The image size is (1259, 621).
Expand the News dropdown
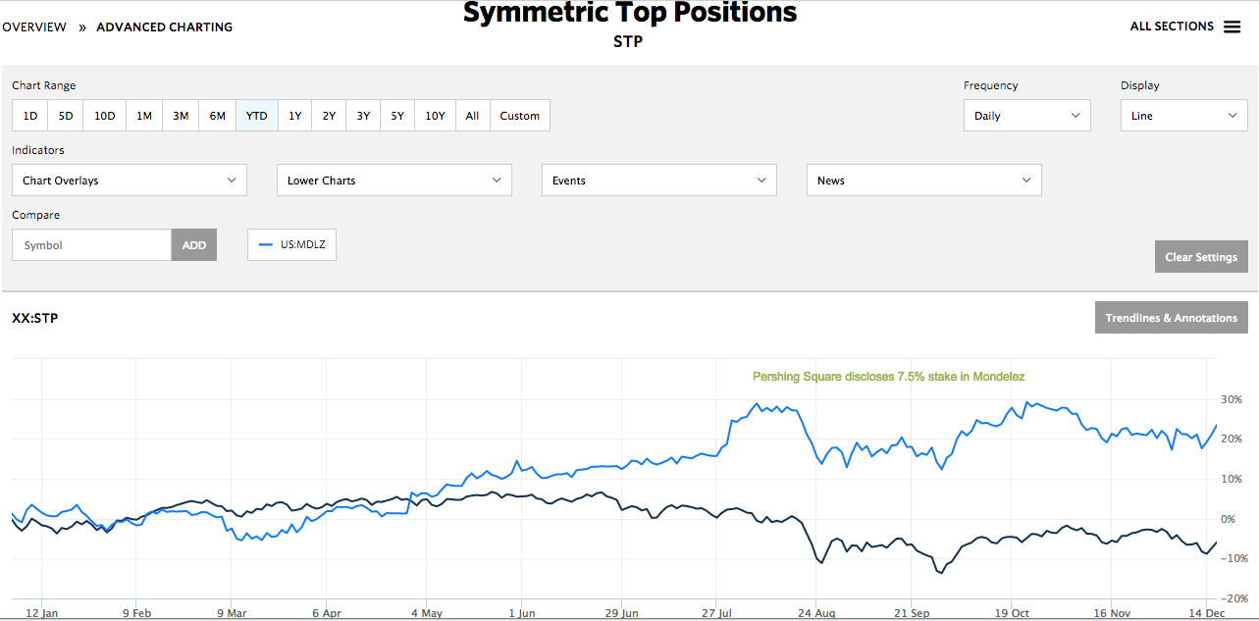click(924, 181)
